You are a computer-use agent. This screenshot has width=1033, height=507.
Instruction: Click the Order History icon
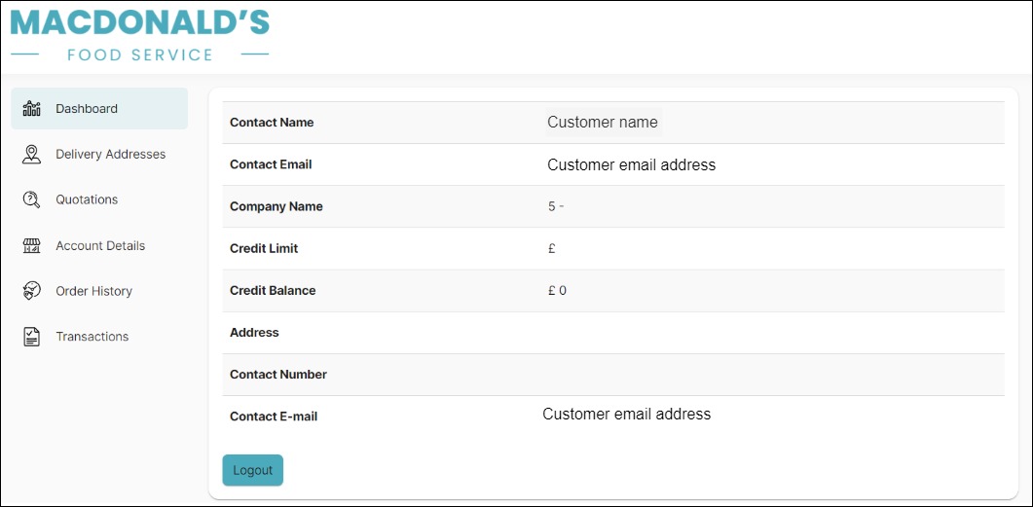click(31, 291)
